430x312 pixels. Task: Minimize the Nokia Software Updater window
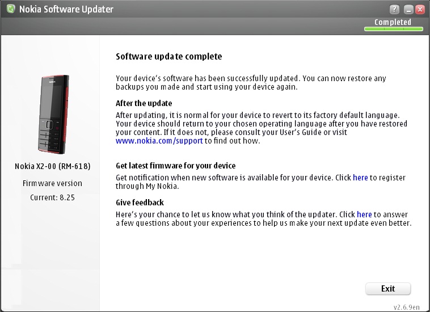coord(408,10)
